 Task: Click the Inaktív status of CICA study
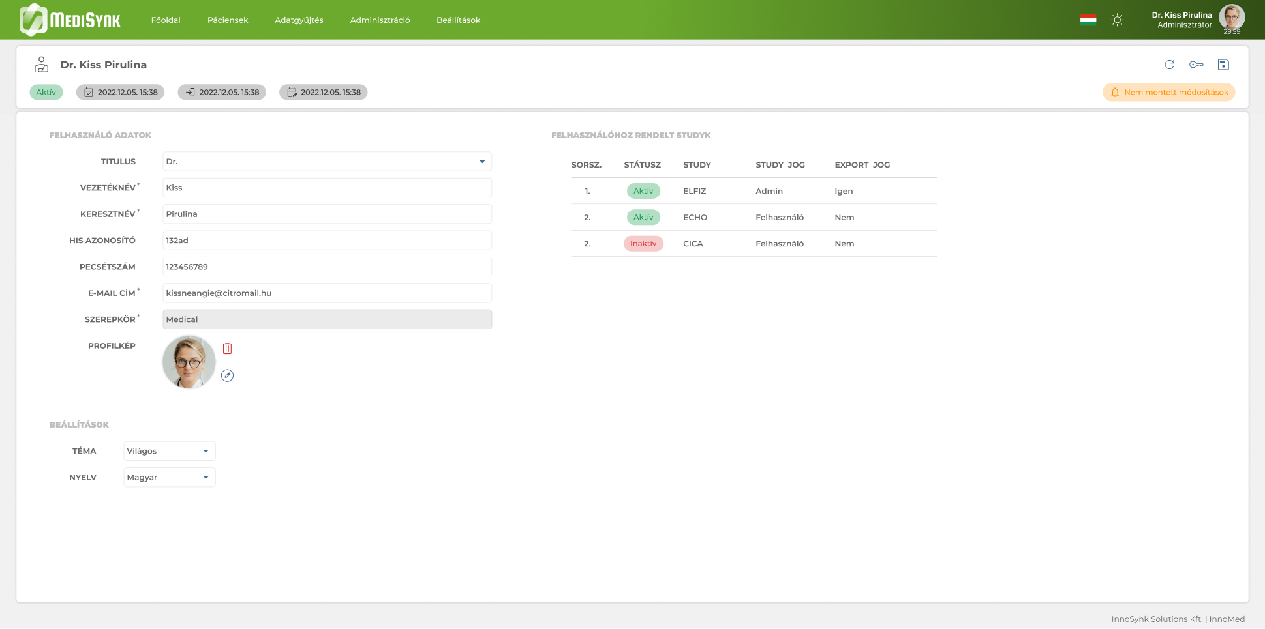pos(643,244)
